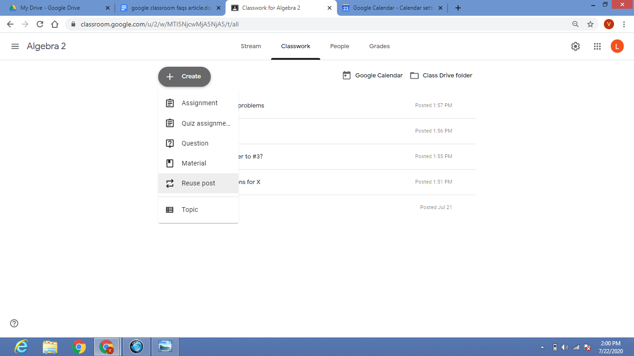Click the zoom magnifier icon in address bar
The height and width of the screenshot is (356, 634).
click(576, 24)
